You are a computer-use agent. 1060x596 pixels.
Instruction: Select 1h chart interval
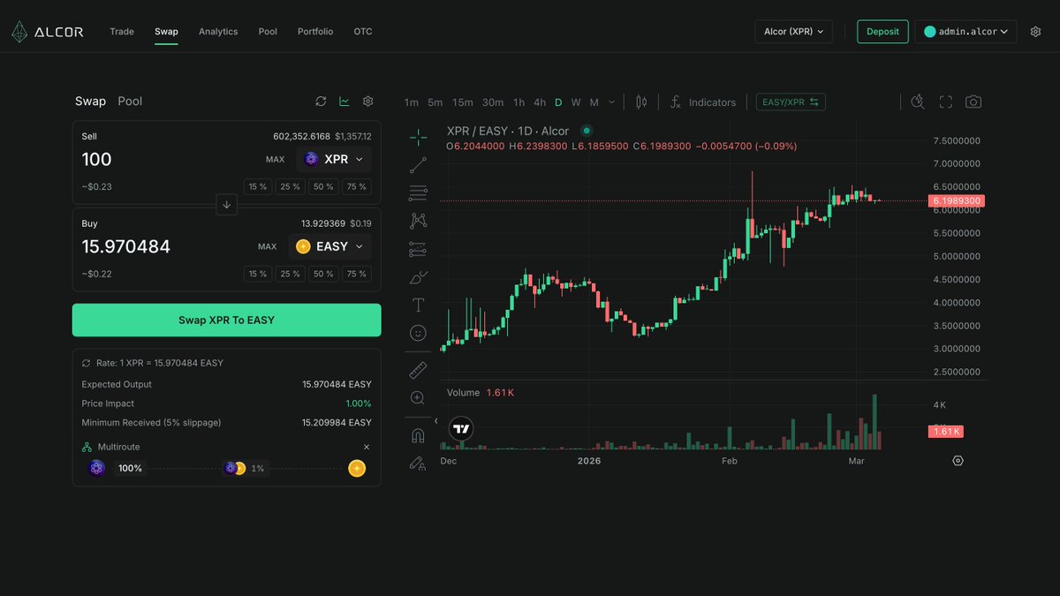pos(519,102)
